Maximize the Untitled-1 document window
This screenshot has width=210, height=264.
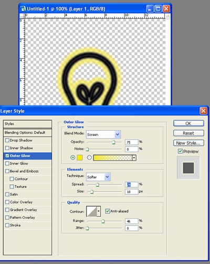tap(158, 8)
